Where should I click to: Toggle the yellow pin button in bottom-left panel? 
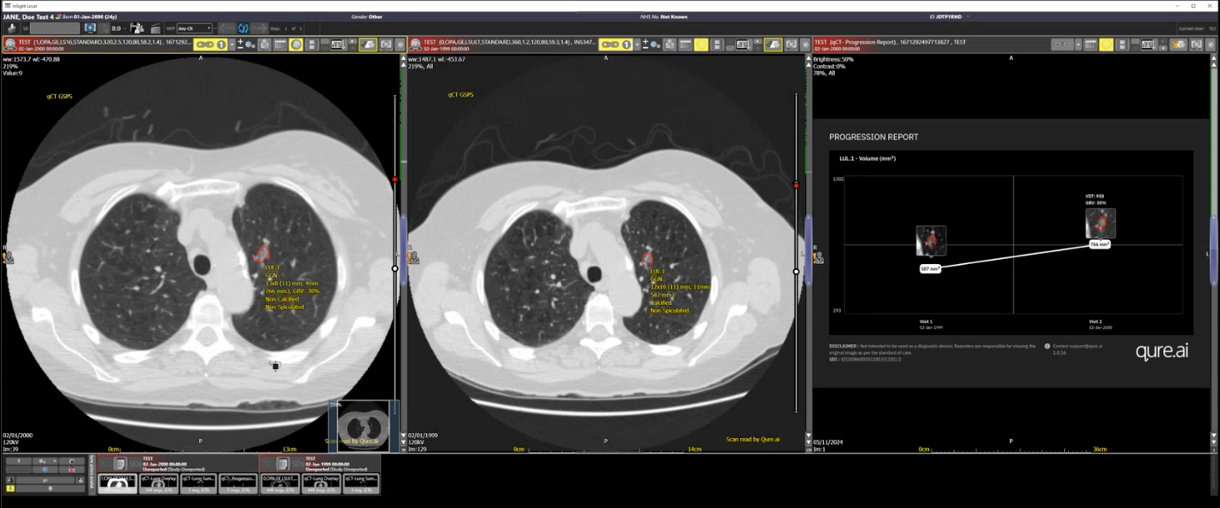pyautogui.click(x=10, y=489)
